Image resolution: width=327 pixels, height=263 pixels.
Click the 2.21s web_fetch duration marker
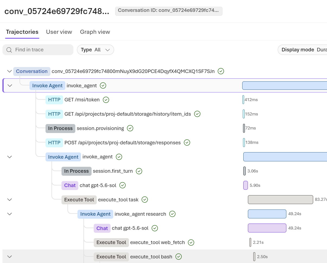click(x=250, y=242)
